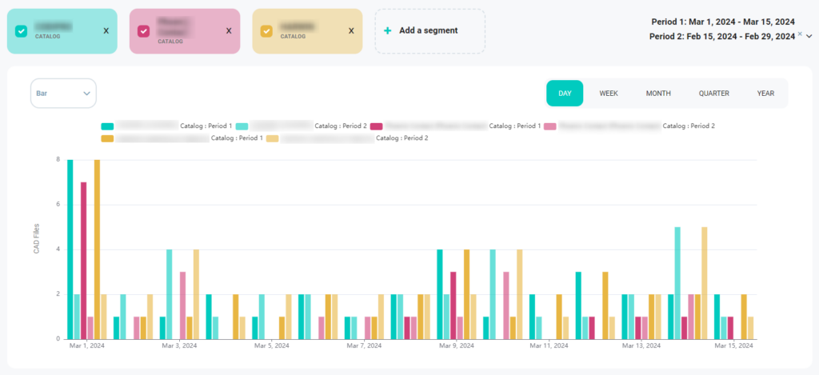Choose the QUARTER tab

click(x=713, y=94)
